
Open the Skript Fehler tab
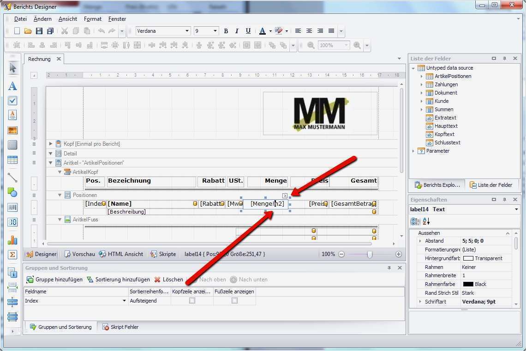coord(120,327)
